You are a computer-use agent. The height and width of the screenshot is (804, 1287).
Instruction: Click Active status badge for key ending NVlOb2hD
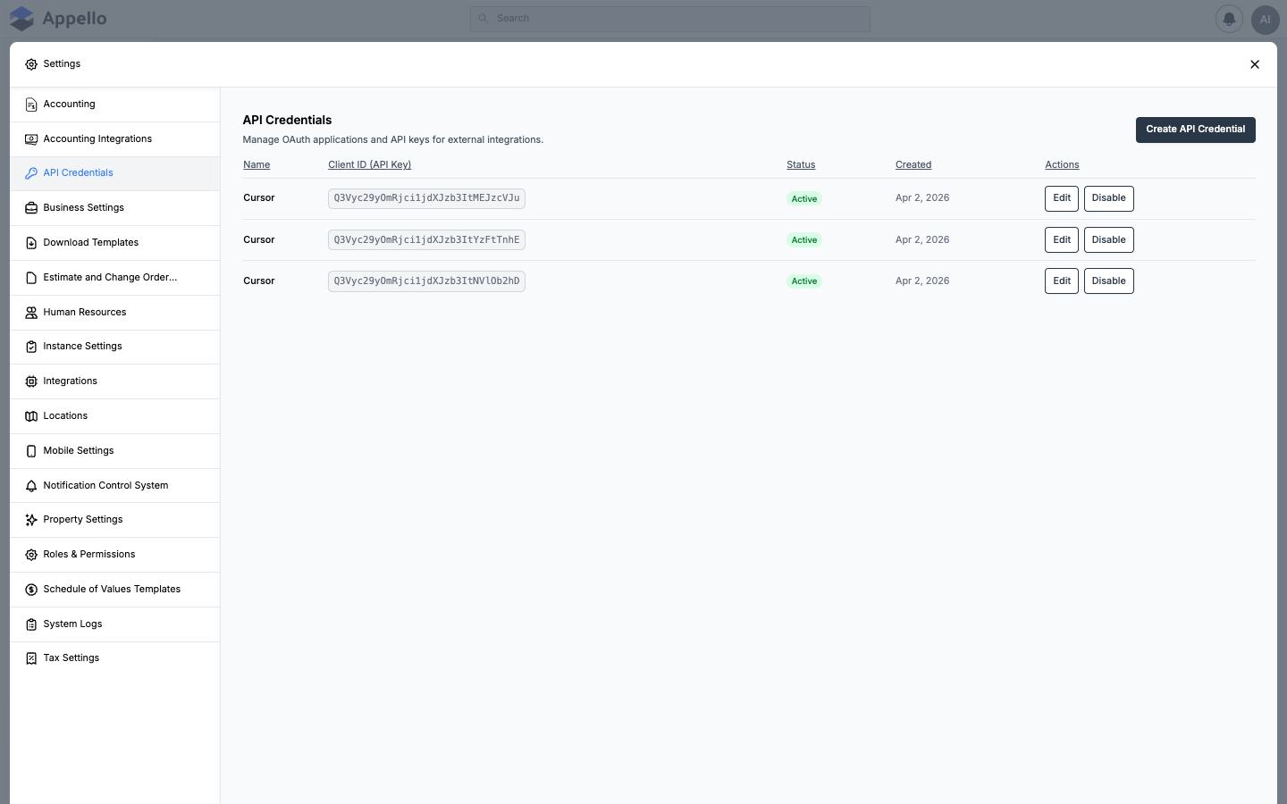(804, 281)
